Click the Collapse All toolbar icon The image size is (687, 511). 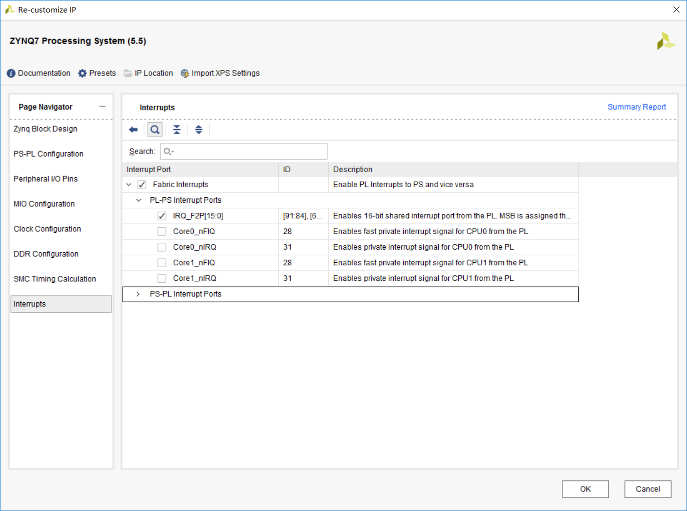click(x=177, y=130)
